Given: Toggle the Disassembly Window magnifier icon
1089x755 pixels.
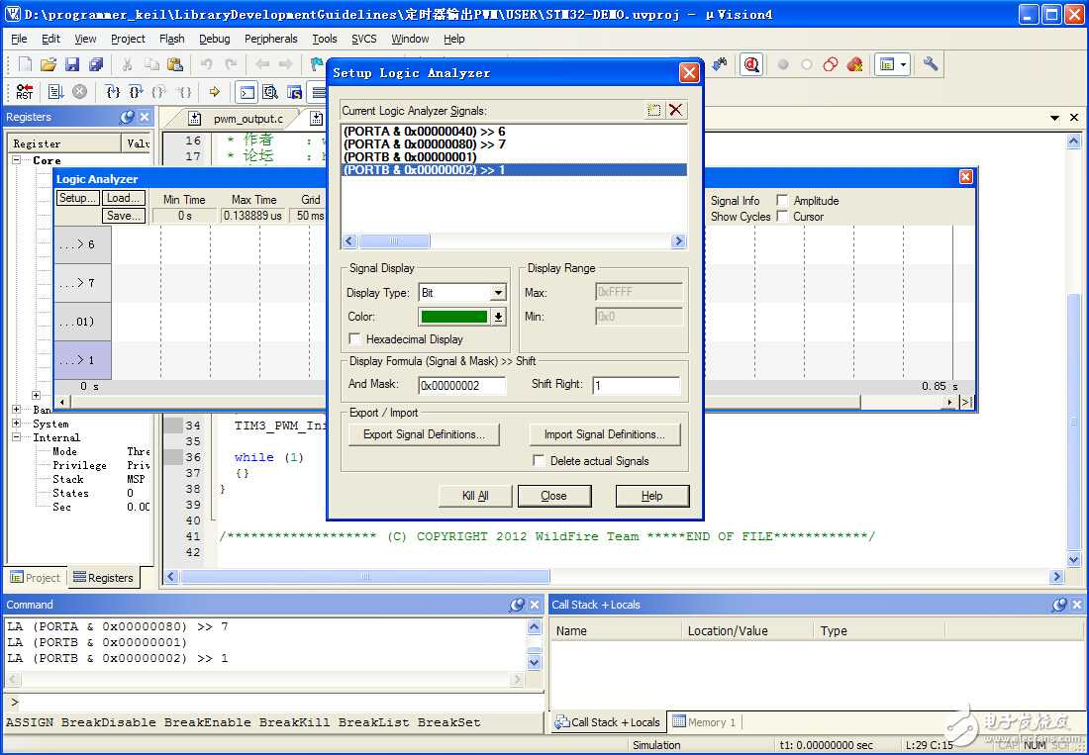Looking at the screenshot, I should (x=270, y=92).
